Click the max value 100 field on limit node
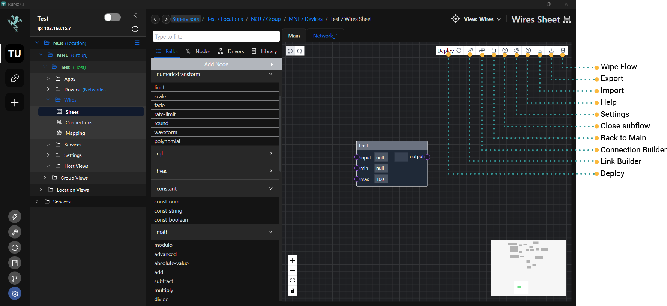The image size is (667, 306). [x=380, y=179]
